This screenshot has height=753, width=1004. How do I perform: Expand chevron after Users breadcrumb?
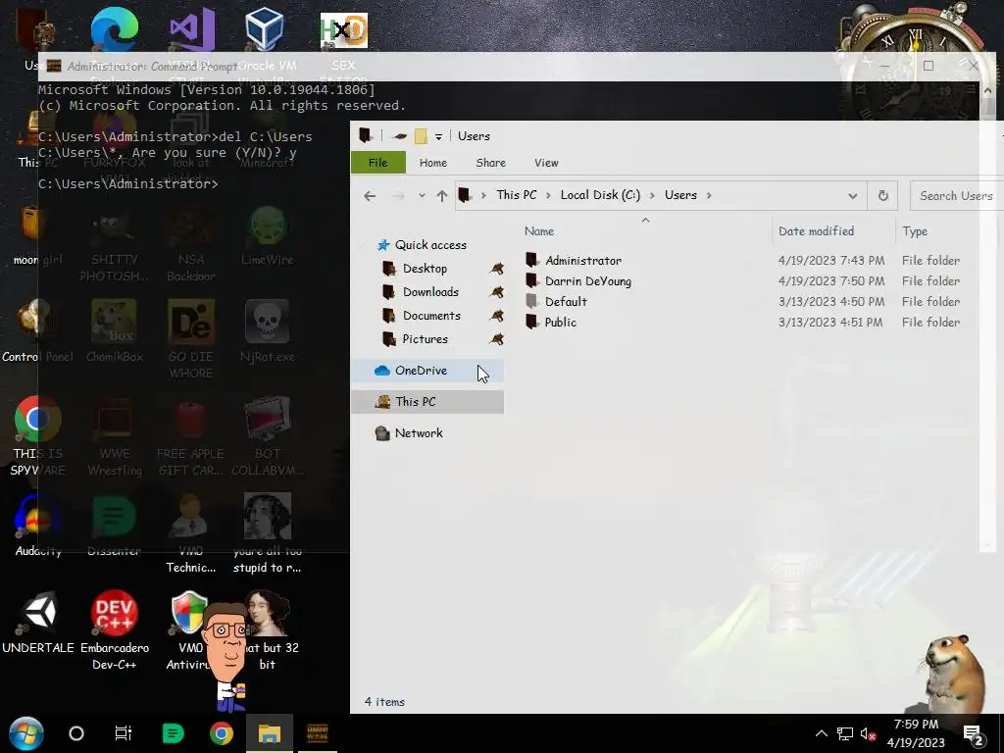pyautogui.click(x=709, y=195)
